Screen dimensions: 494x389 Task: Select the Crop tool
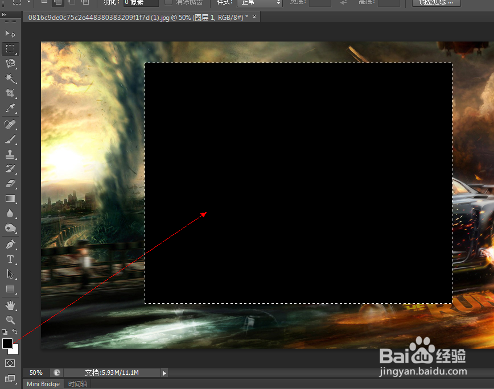10,93
